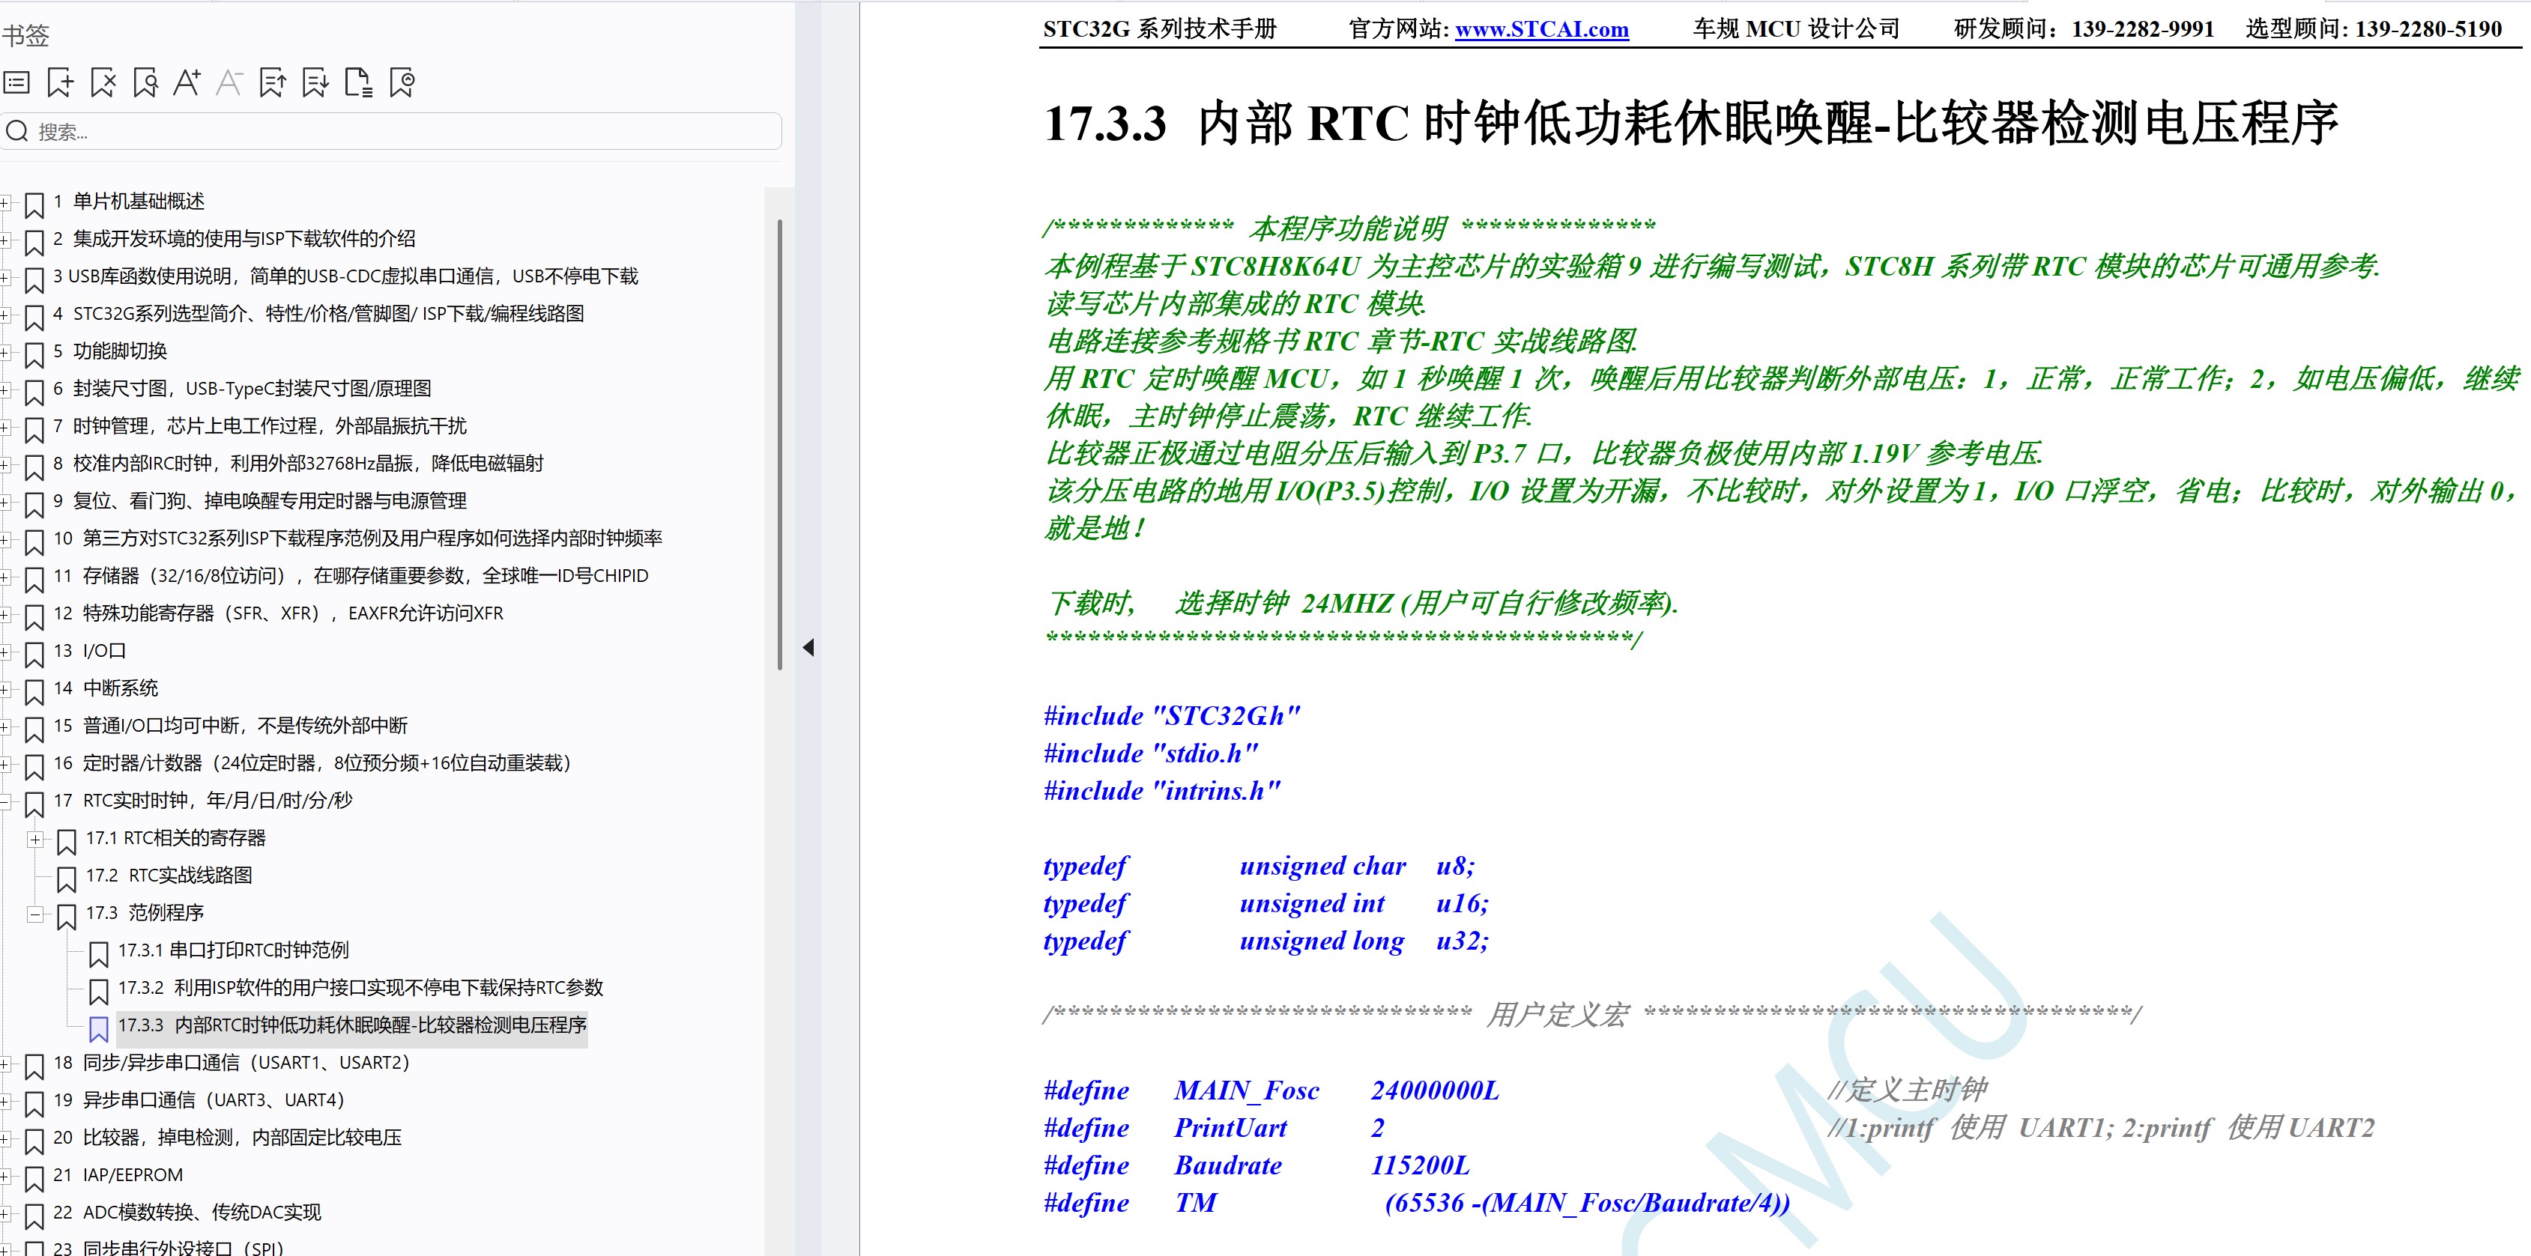The height and width of the screenshot is (1256, 2531).
Task: Click the find bookmark magnifier icon
Action: point(145,82)
